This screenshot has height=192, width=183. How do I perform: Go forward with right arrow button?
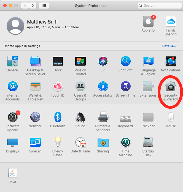pos(33,6)
